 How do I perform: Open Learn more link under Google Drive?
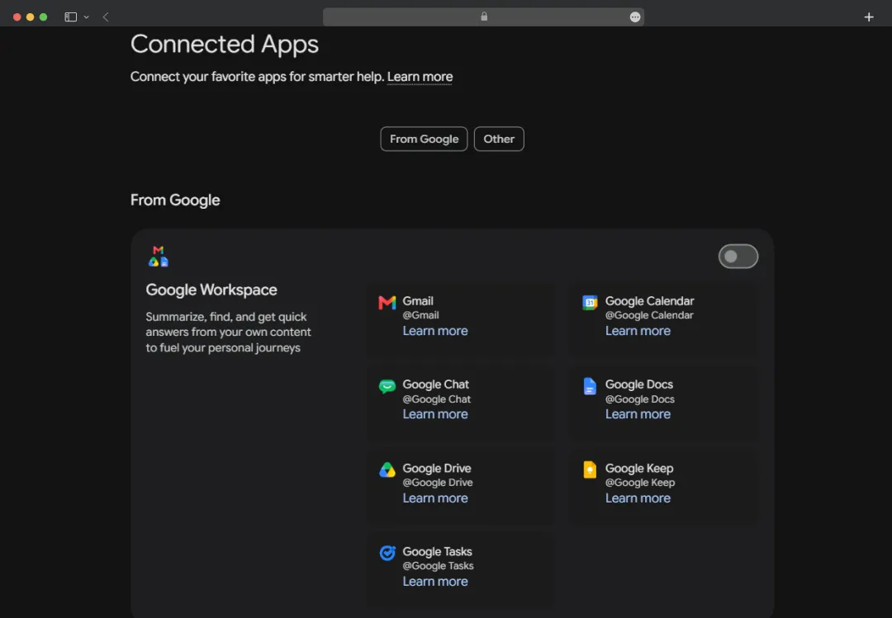435,498
